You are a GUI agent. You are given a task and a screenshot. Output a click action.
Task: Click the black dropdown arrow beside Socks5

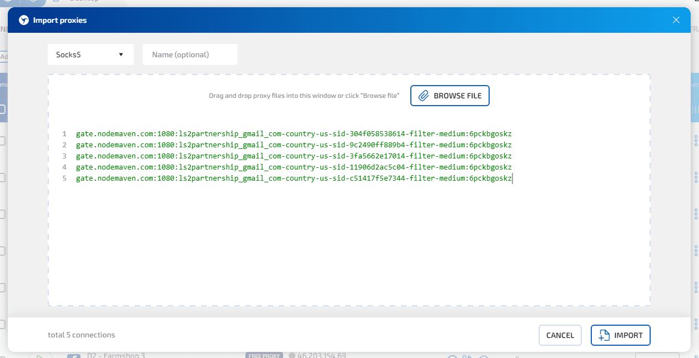click(x=121, y=54)
